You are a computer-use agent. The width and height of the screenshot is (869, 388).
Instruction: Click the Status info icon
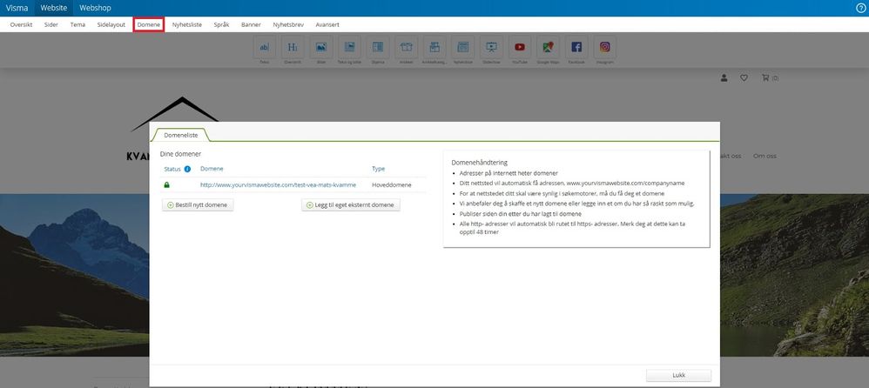coord(187,169)
